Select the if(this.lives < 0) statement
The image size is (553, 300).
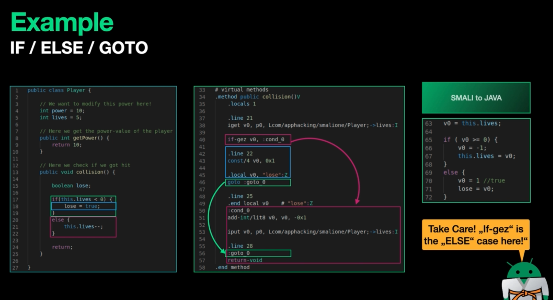[x=82, y=199]
